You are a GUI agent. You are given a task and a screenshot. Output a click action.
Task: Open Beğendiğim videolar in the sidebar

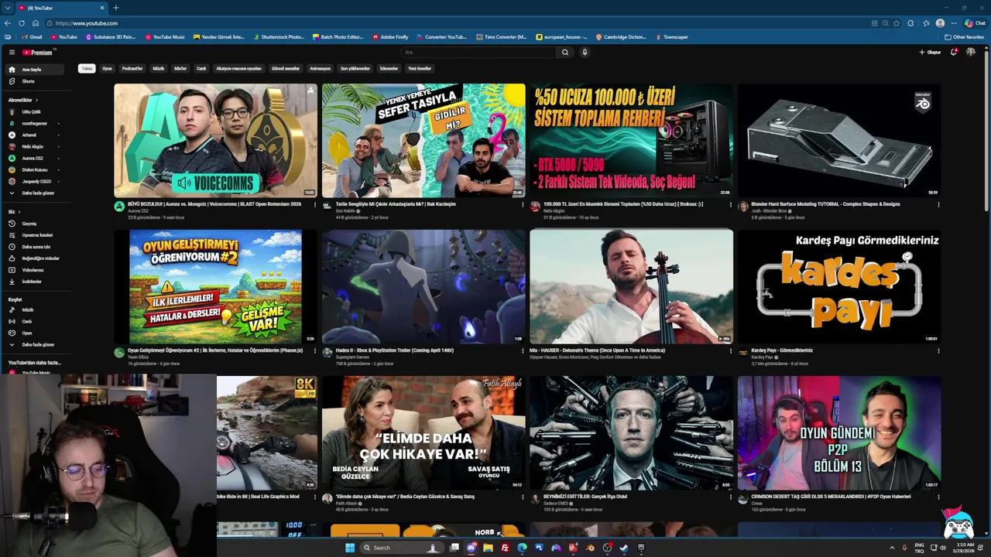[36, 258]
